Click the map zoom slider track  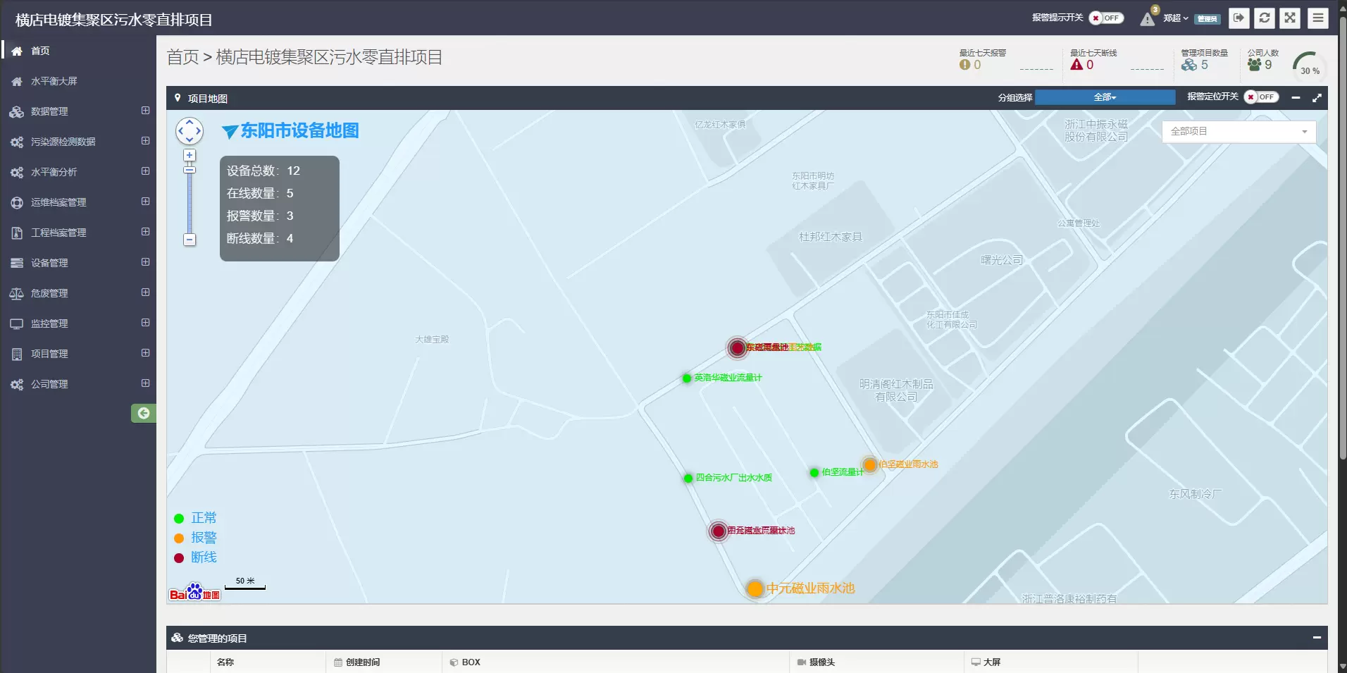[x=189, y=201]
